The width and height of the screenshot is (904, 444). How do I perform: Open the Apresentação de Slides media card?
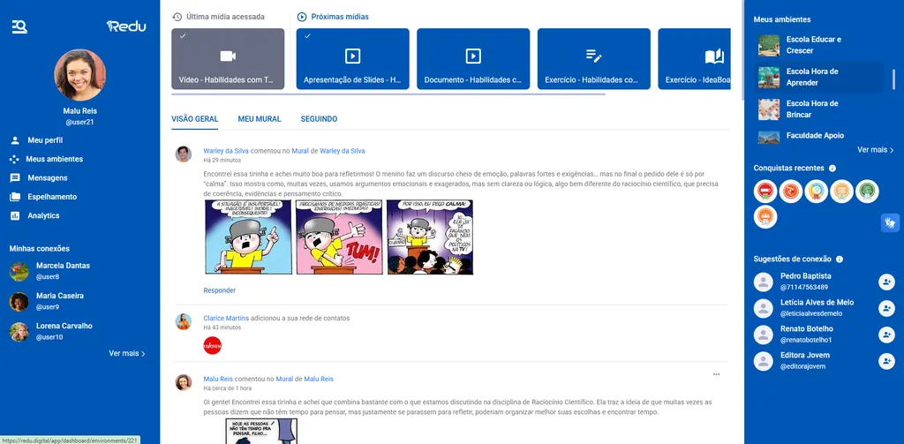[x=352, y=59]
